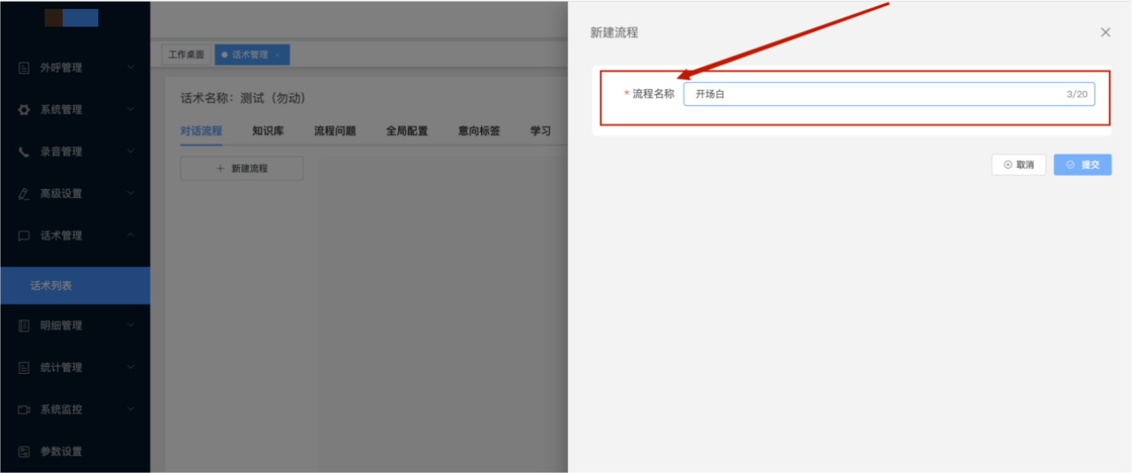The height and width of the screenshot is (473, 1132).
Task: Click the 外呼管理 sidebar icon
Action: (24, 68)
